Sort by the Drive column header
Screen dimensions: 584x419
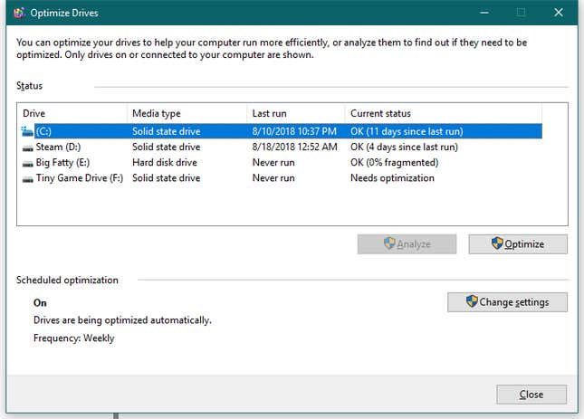click(72, 113)
